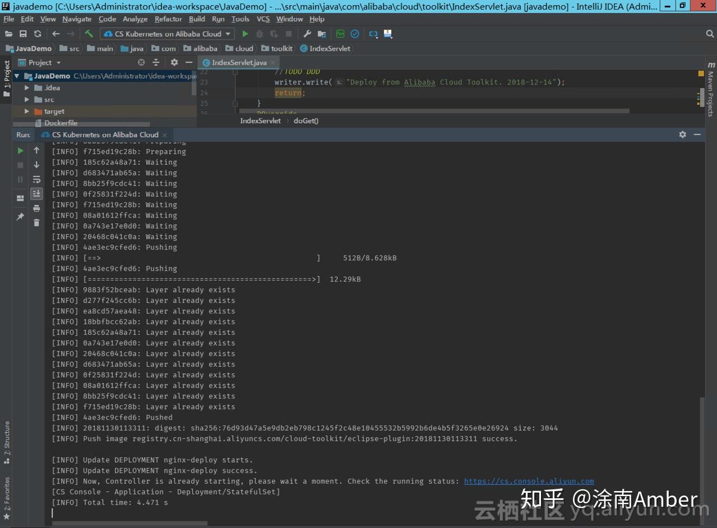Click the console horizontal scrollbar

tap(129, 524)
